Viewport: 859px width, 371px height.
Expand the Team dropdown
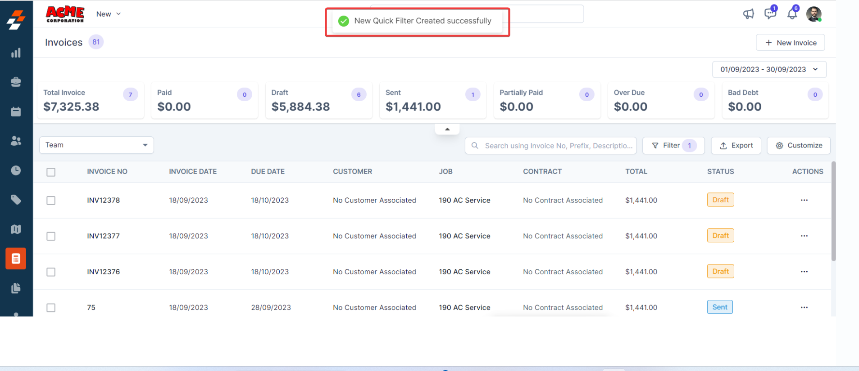tap(96, 145)
